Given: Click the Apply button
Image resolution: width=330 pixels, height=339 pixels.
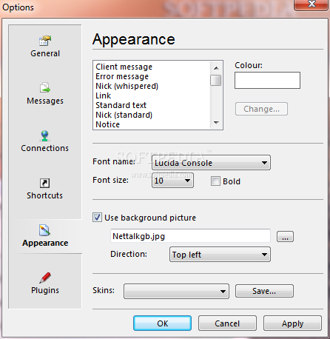Looking at the screenshot, I should [x=292, y=323].
